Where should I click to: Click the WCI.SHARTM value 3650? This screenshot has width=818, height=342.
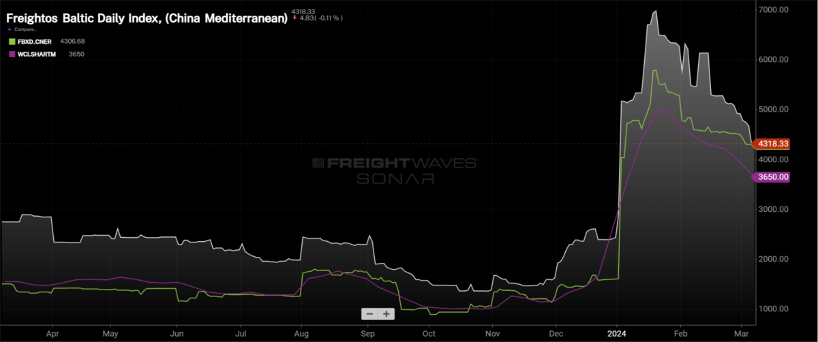click(x=76, y=54)
